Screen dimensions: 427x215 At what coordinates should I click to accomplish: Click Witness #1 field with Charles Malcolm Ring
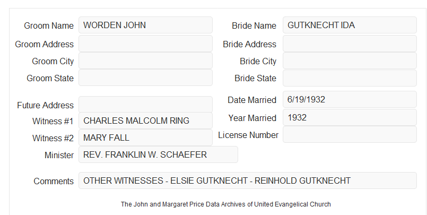(145, 121)
